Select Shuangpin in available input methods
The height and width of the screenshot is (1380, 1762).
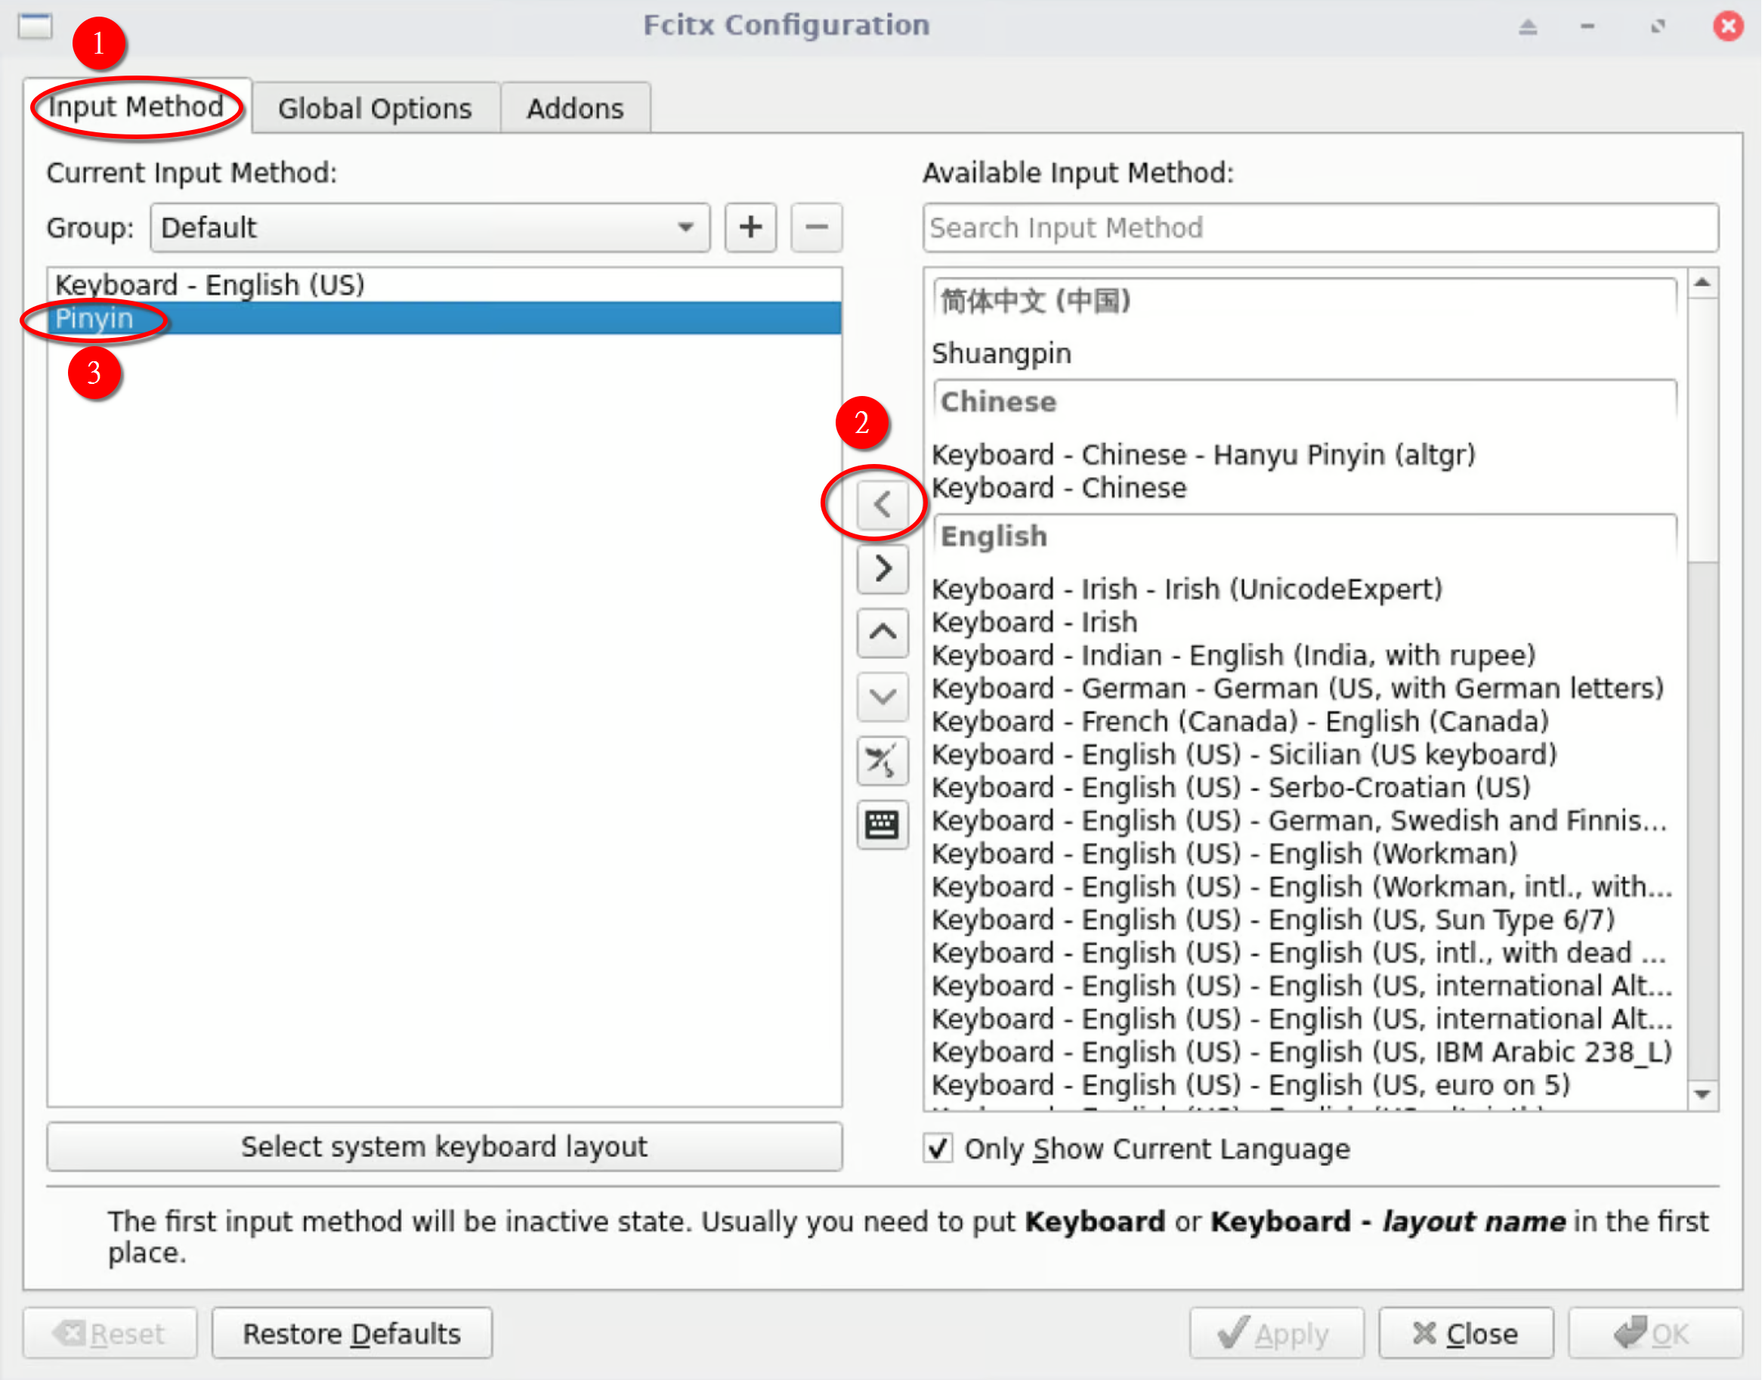pos(1002,354)
